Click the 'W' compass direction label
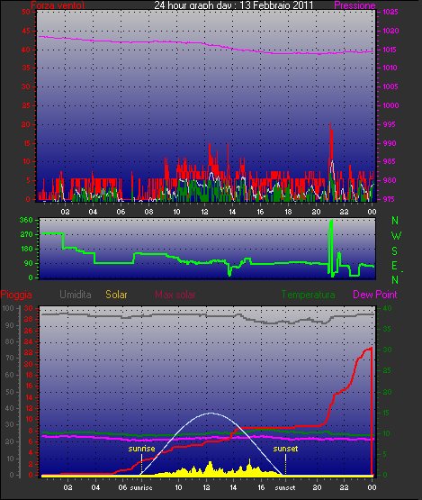The width and height of the screenshot is (422, 500). tap(396, 236)
